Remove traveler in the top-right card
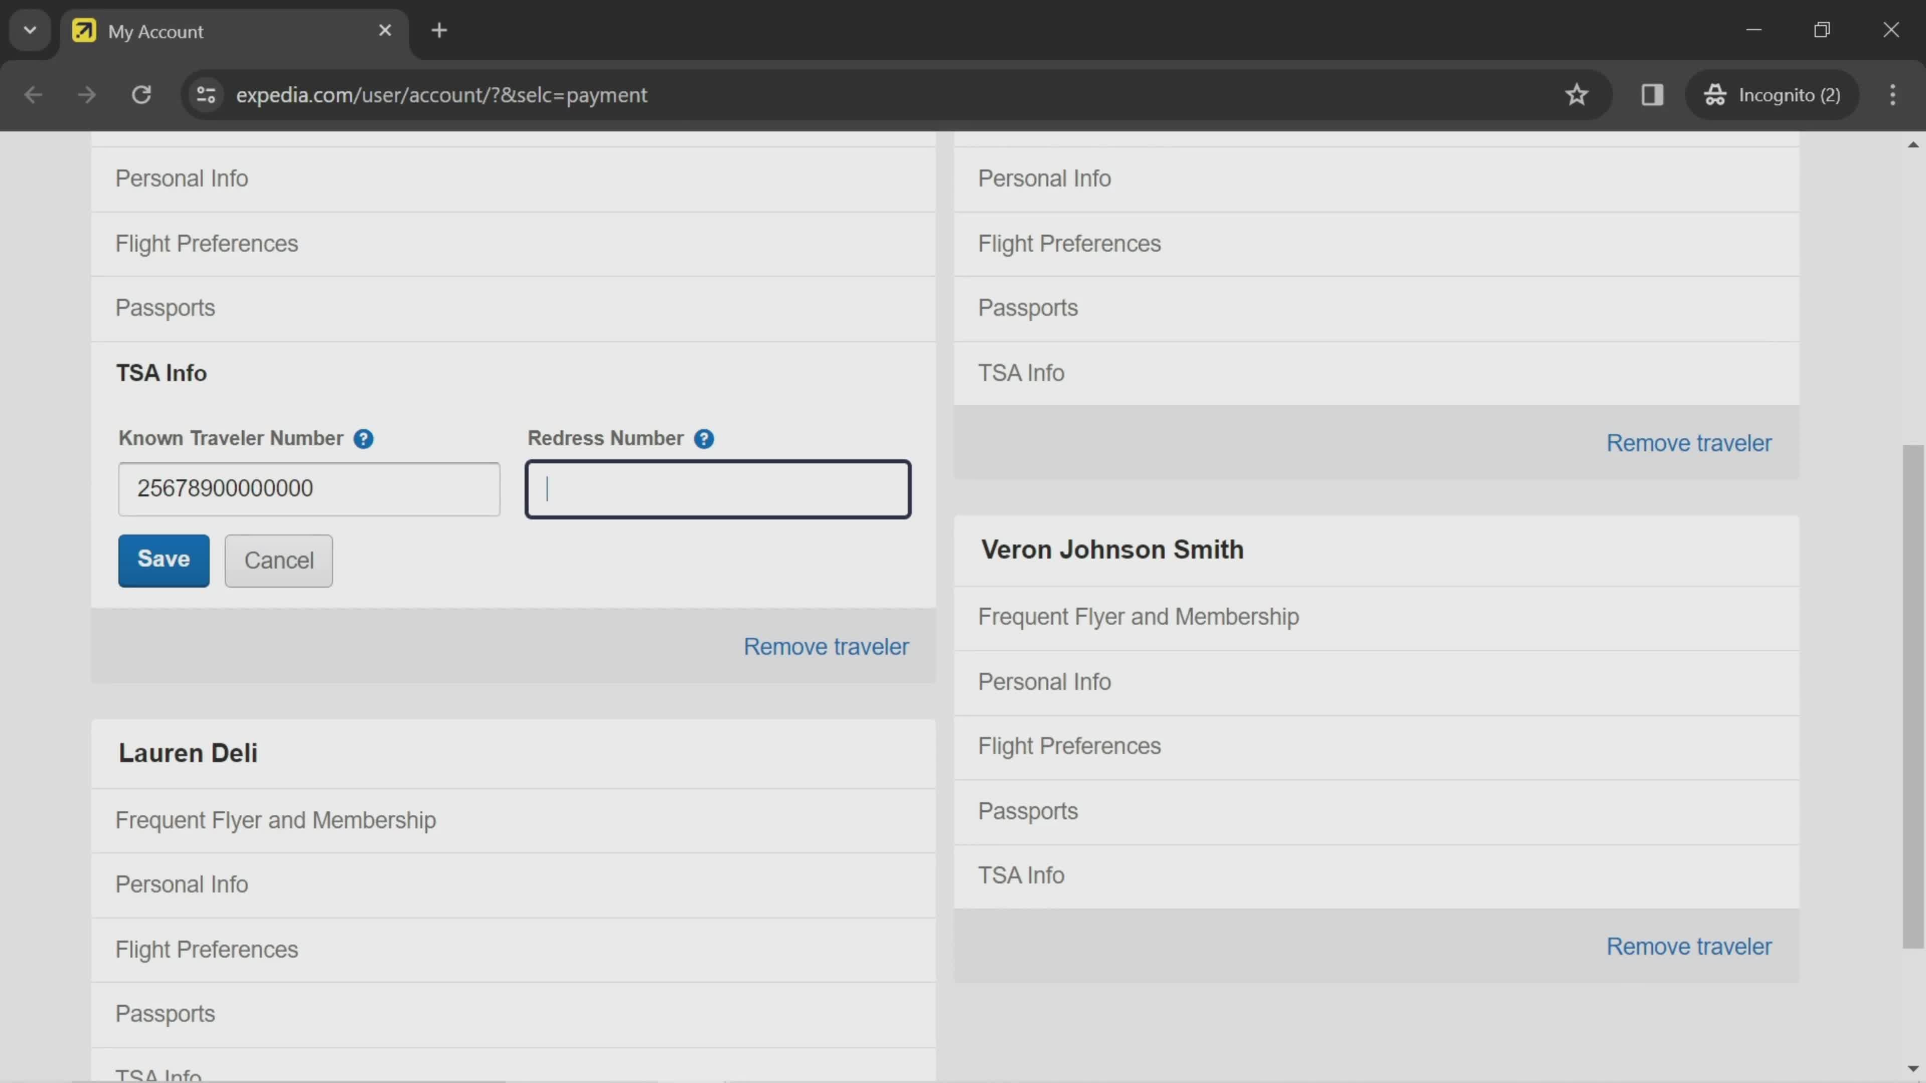Viewport: 1926px width, 1083px height. [x=1689, y=443]
